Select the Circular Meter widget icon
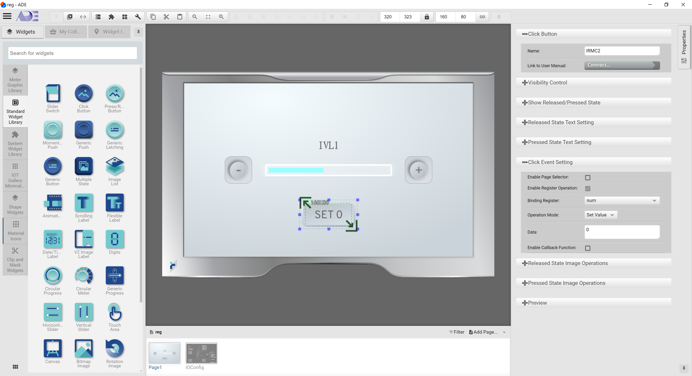692x376 pixels. (x=84, y=276)
